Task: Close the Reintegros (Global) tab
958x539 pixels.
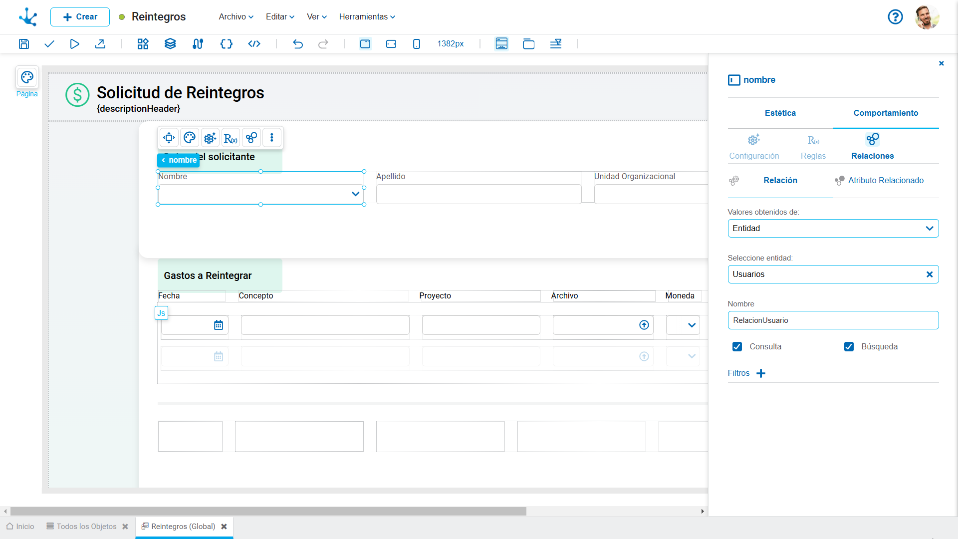Action: 224,527
